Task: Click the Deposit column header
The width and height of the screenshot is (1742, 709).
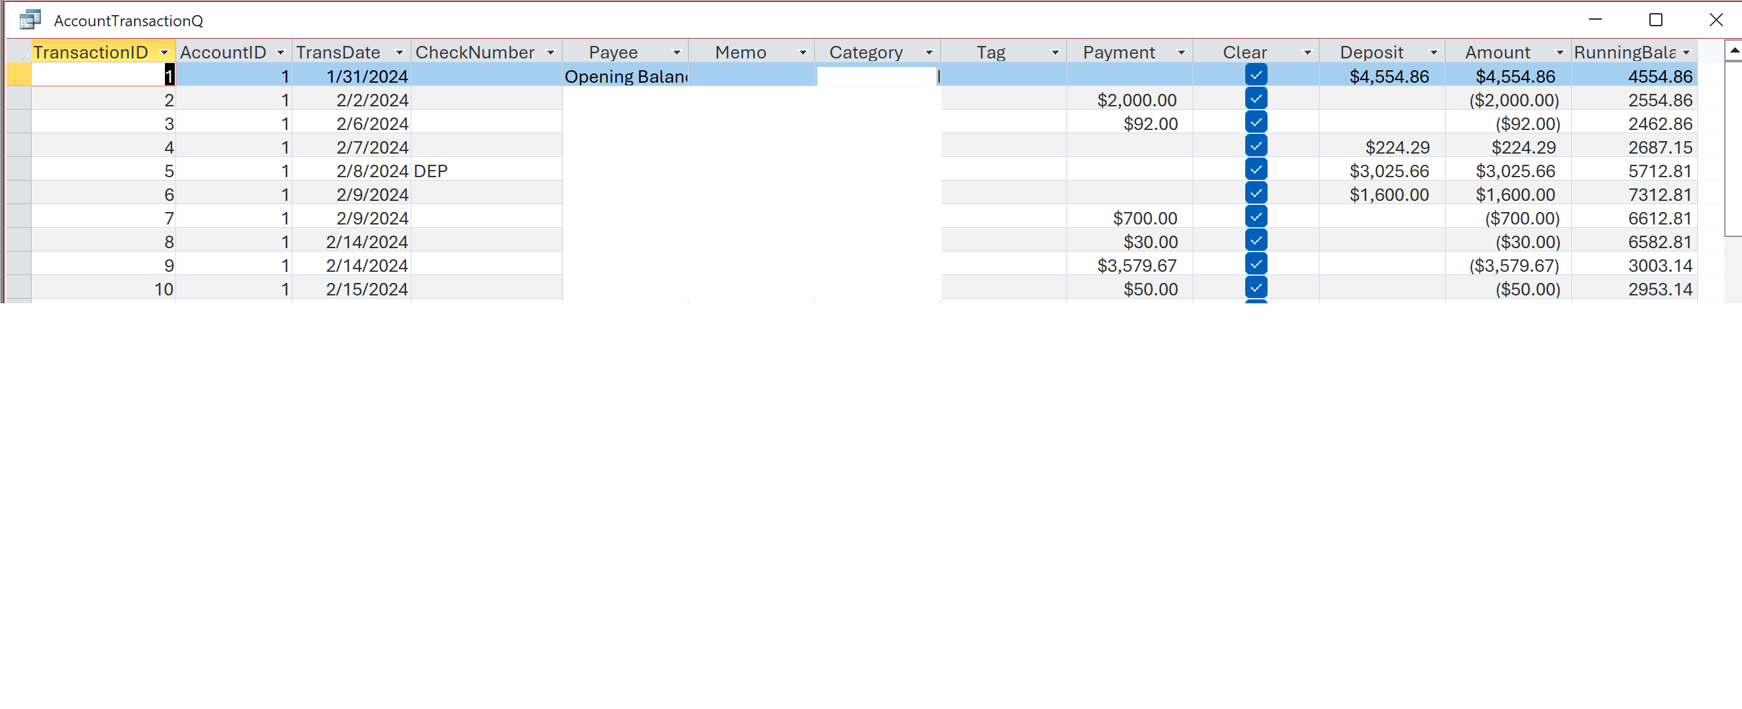Action: point(1372,51)
